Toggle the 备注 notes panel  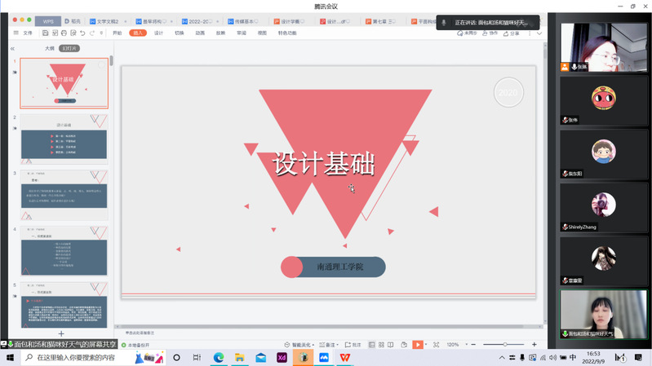(x=329, y=345)
